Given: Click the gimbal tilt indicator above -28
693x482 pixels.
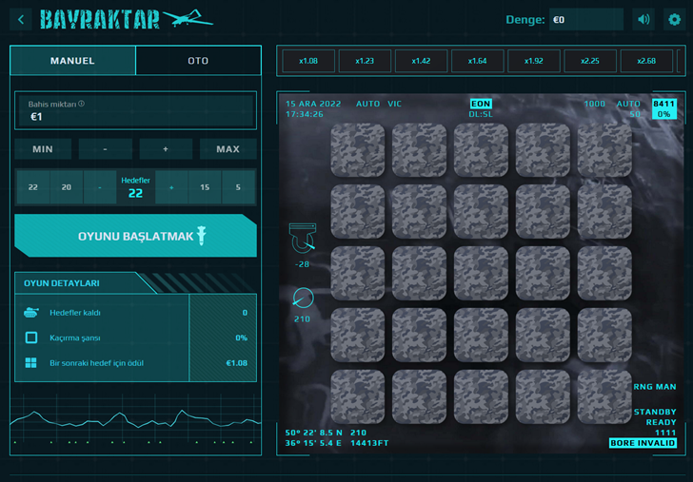Looking at the screenshot, I should coord(303,238).
